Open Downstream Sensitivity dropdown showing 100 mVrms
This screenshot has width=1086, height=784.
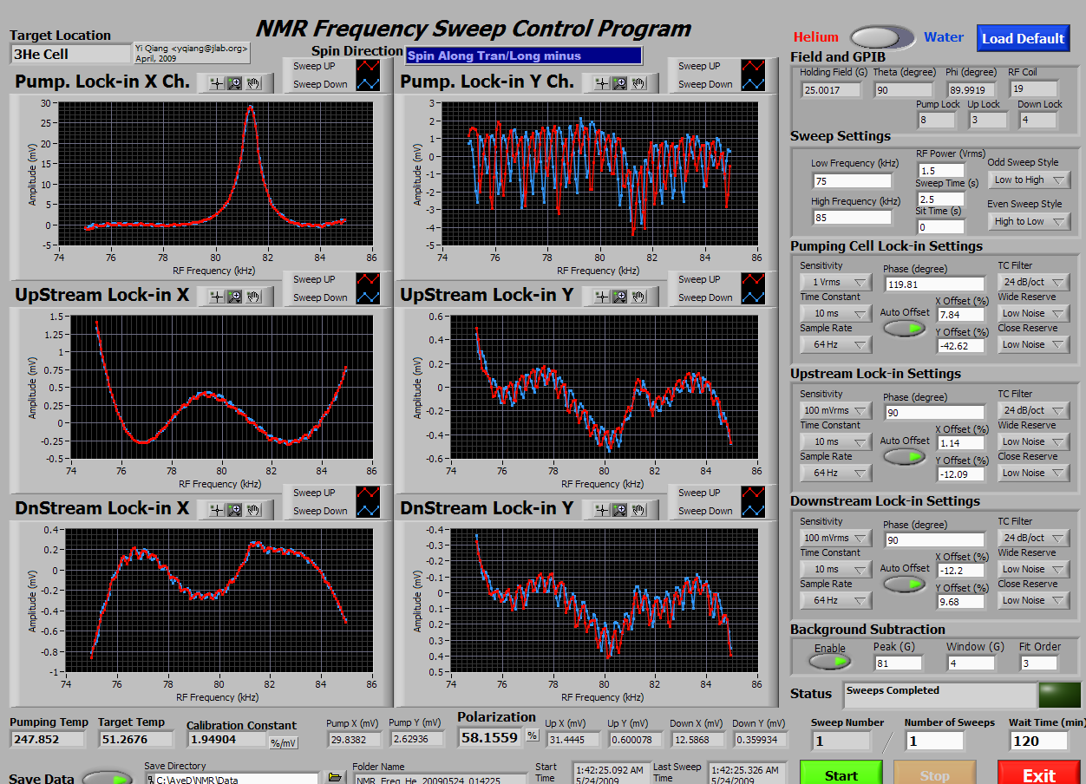tap(835, 538)
